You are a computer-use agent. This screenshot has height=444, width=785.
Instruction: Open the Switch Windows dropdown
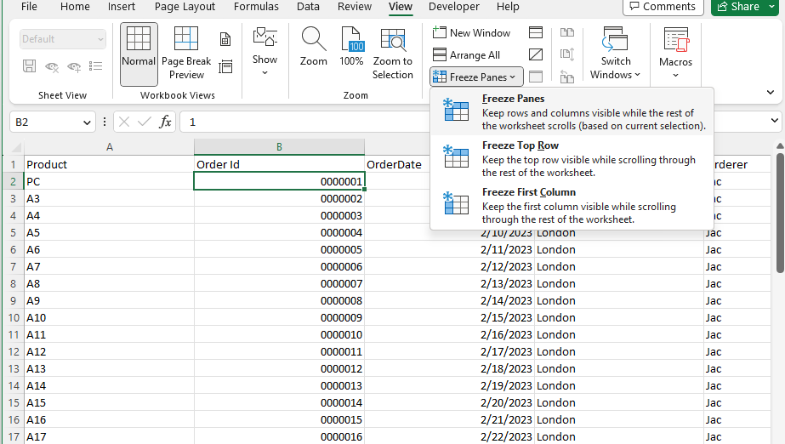616,54
